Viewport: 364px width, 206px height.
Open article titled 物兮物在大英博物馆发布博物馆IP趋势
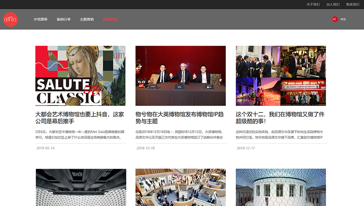tap(180, 118)
